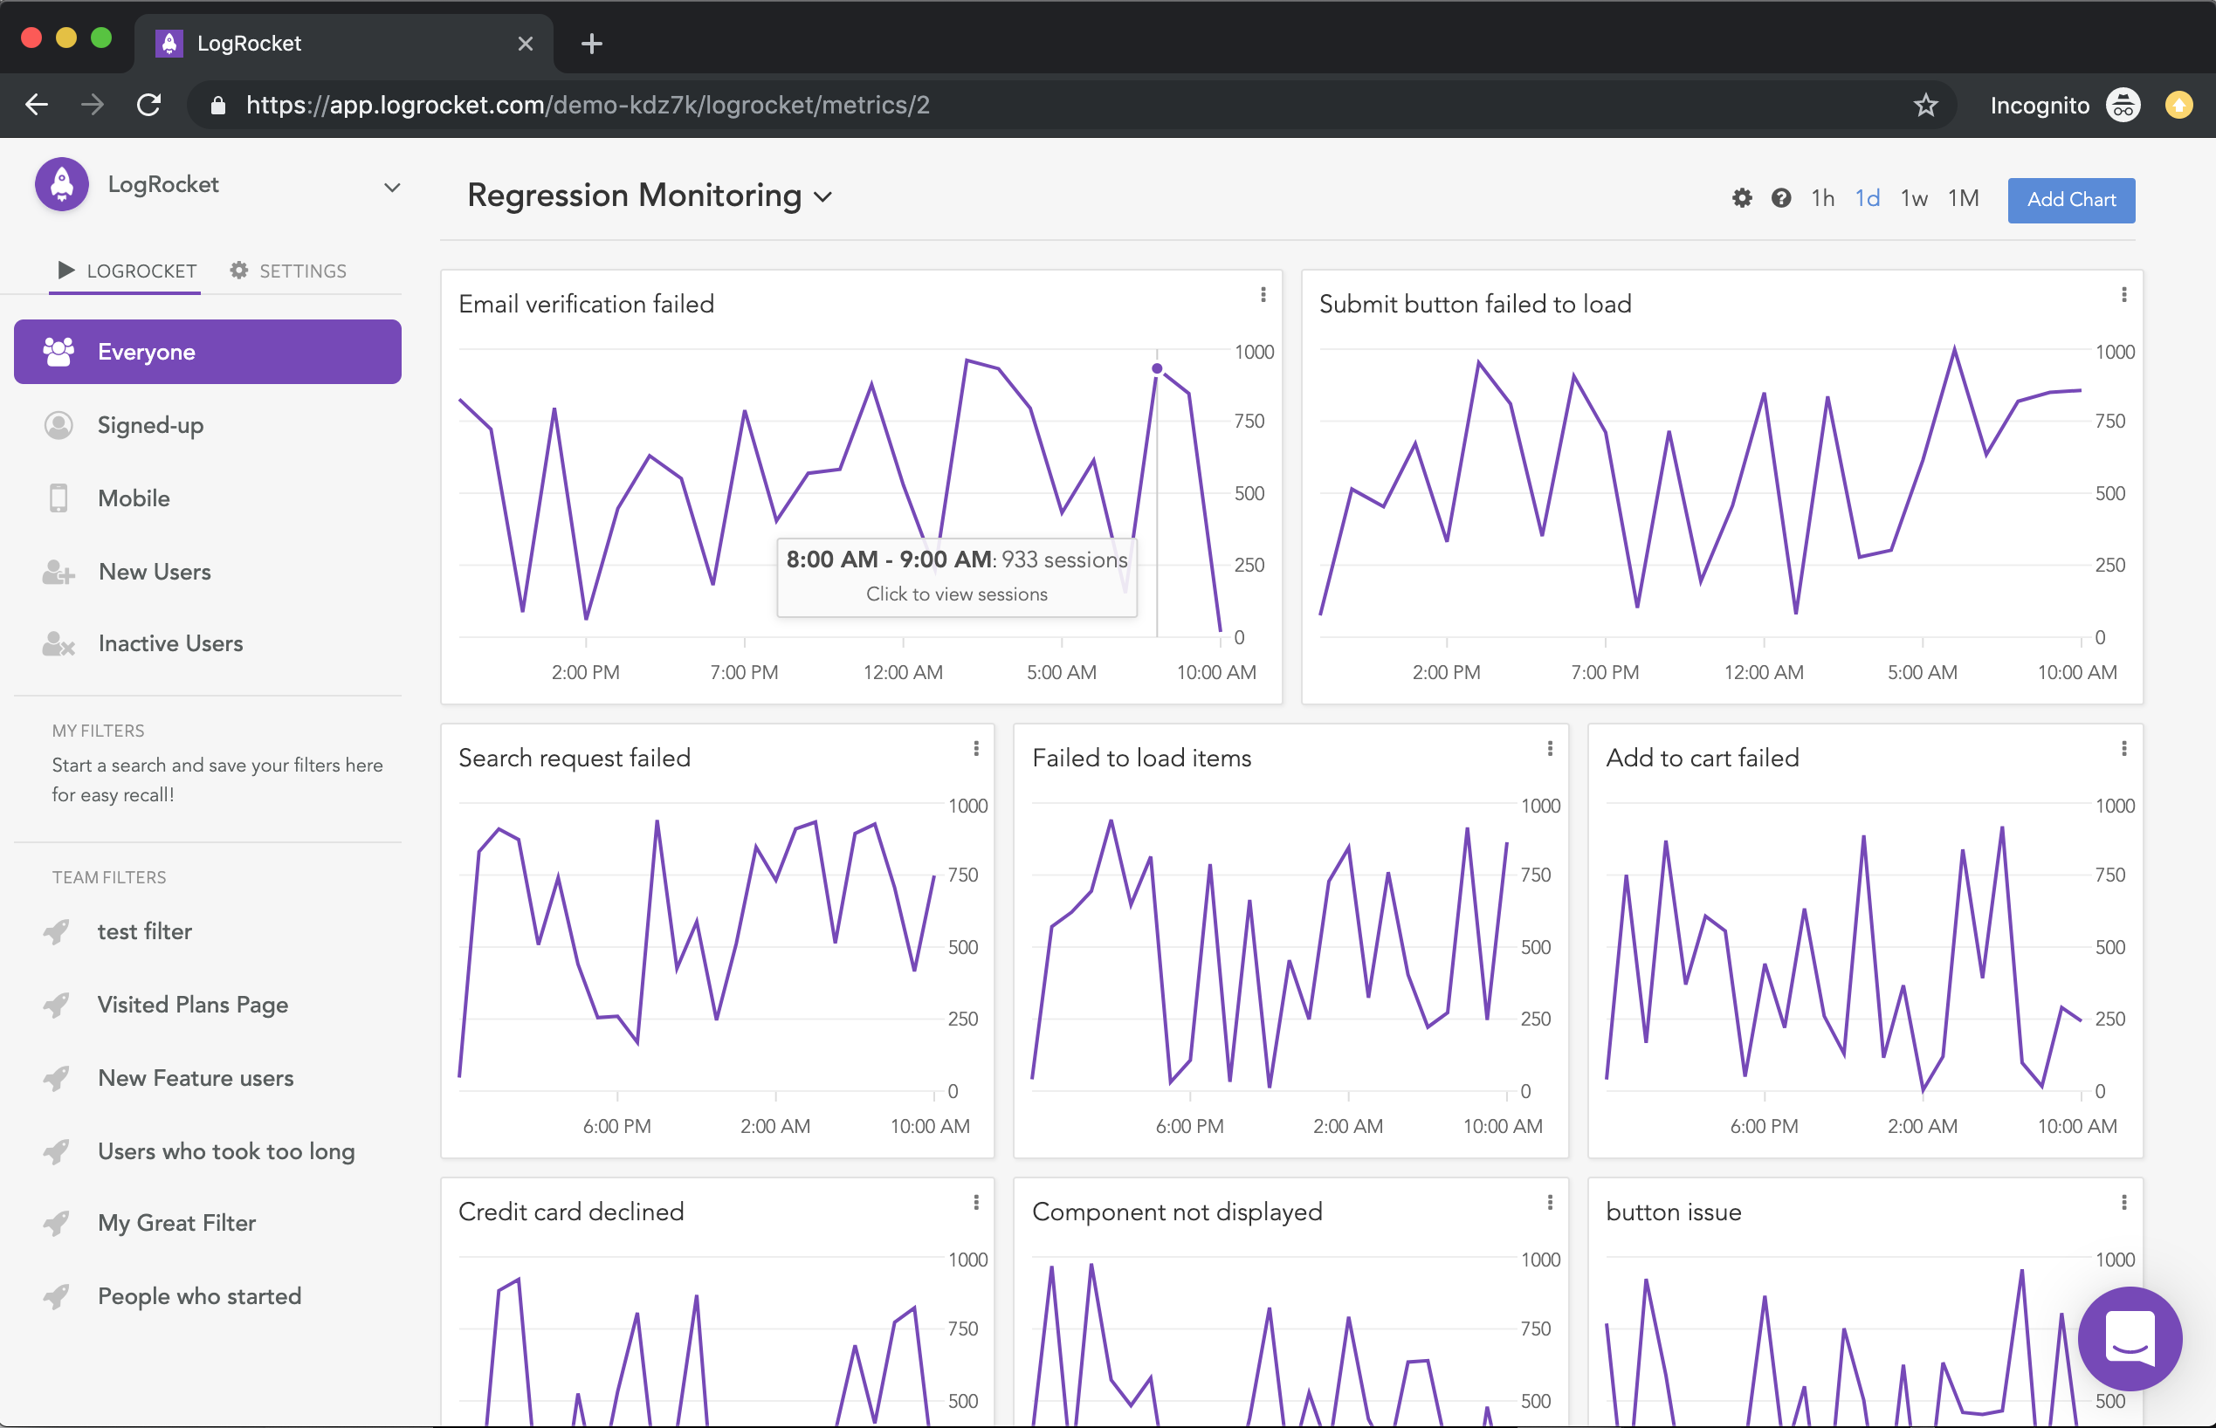Screen dimensions: 2216x1428
Task: Click the Add Chart button
Action: click(x=2071, y=199)
